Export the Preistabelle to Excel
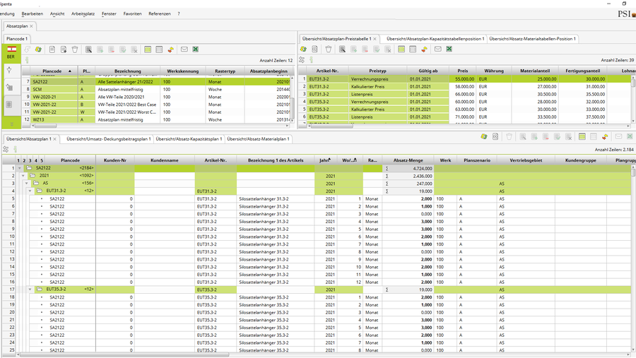The width and height of the screenshot is (636, 358). [x=449, y=49]
